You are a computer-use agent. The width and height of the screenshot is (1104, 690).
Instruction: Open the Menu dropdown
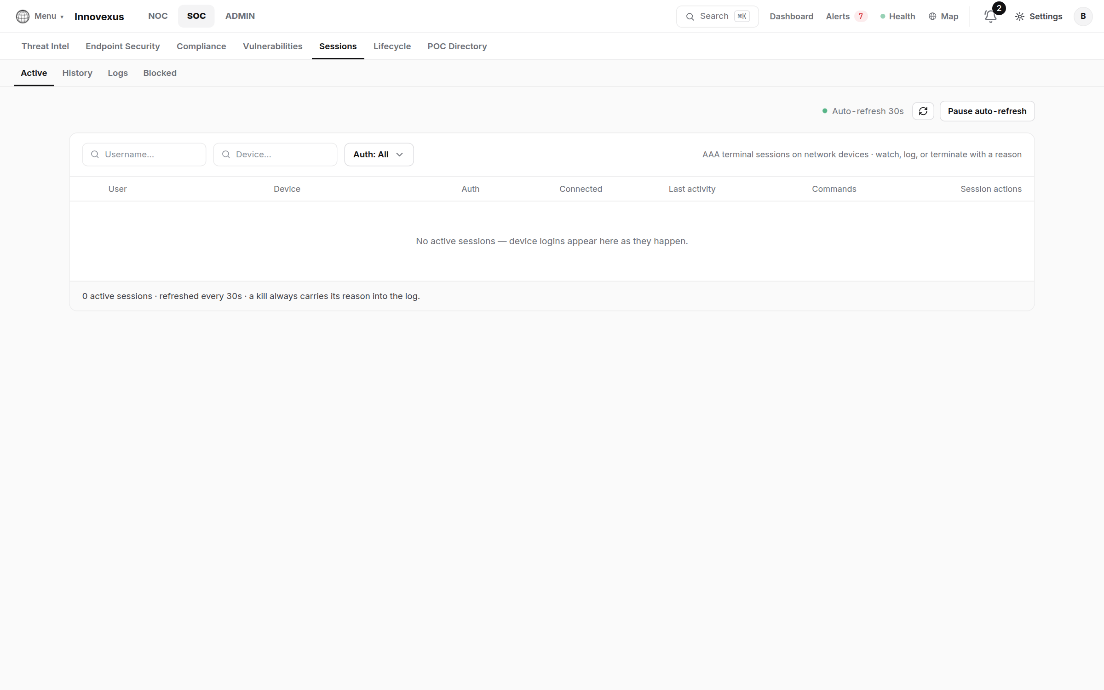pos(49,16)
